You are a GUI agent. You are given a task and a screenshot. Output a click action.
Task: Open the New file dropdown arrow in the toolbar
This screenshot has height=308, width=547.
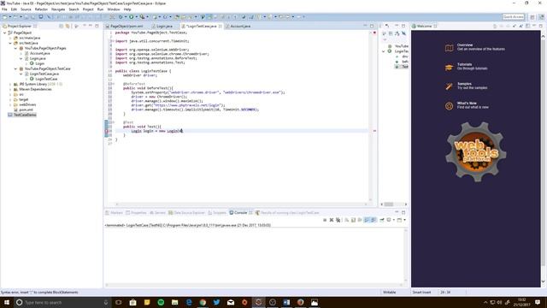[10, 17]
